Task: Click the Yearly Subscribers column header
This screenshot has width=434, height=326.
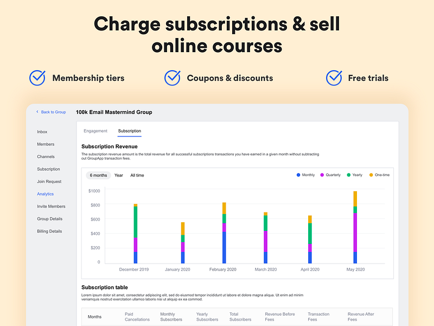Action: point(207,317)
